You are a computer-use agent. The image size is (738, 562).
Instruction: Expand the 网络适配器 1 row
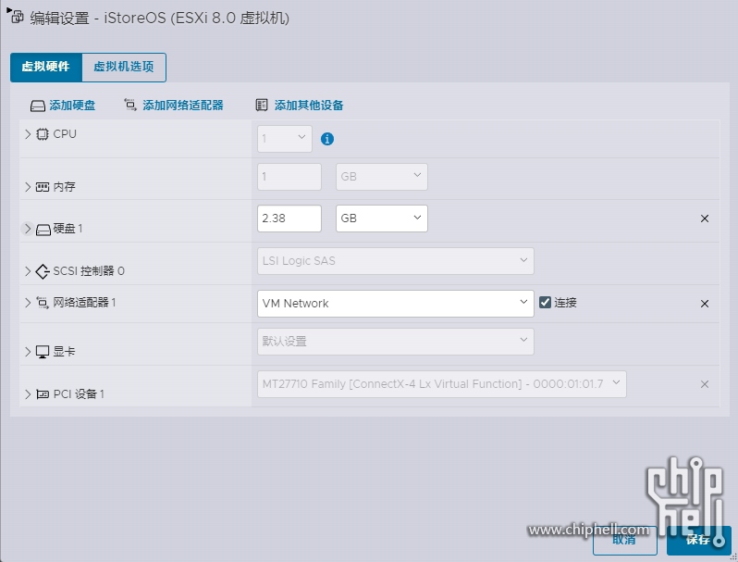pos(28,303)
